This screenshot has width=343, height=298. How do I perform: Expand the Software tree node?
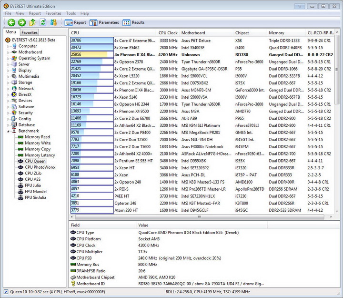8,107
